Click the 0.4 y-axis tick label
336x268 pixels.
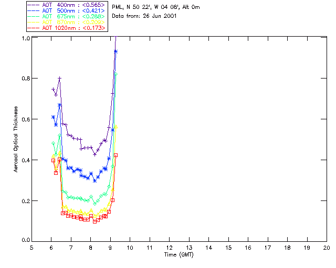(26, 160)
